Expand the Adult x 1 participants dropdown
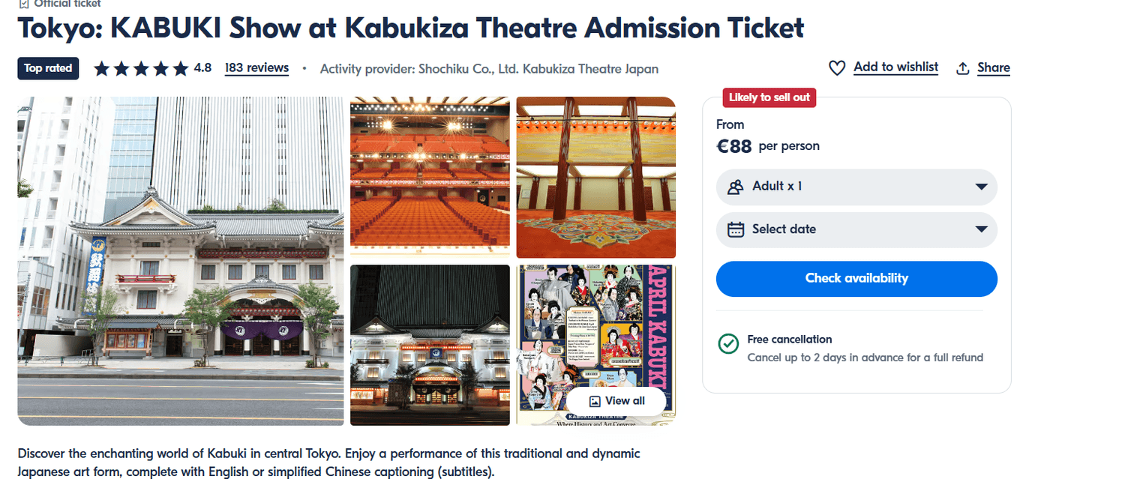 coord(856,187)
